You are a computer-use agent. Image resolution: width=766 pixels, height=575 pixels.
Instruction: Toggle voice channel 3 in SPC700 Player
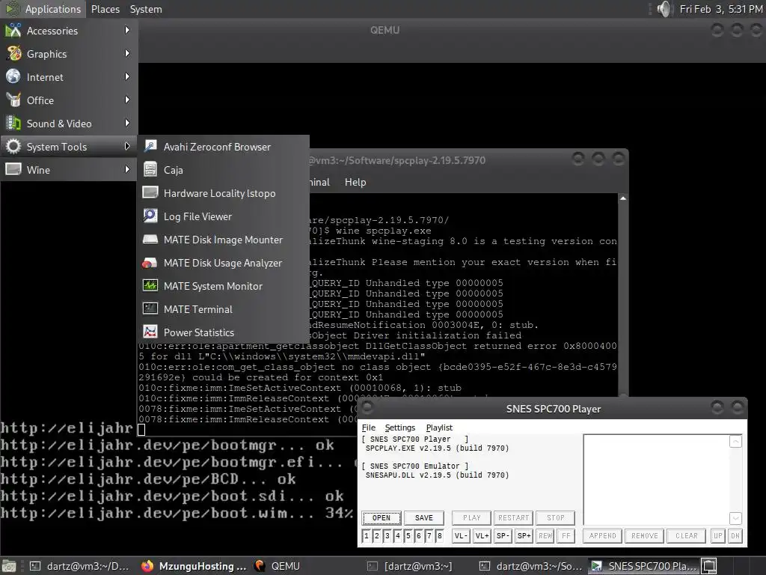pos(387,536)
